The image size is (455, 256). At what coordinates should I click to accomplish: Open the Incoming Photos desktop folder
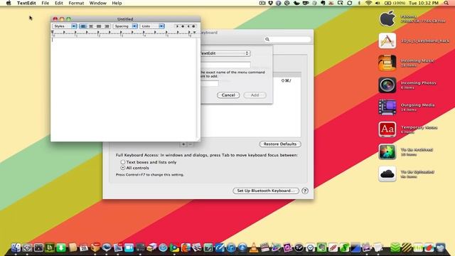(x=387, y=85)
